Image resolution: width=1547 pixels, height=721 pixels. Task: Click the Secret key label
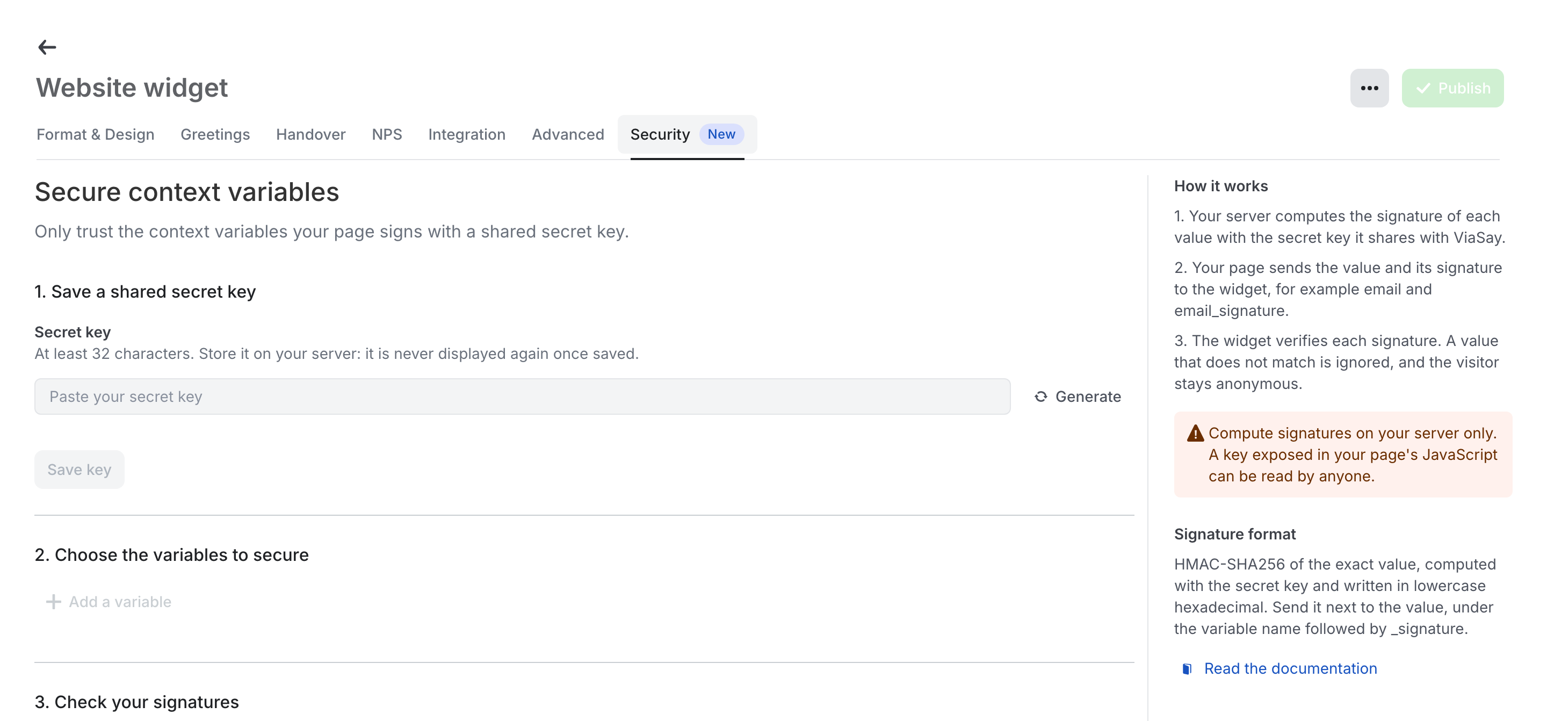pos(73,332)
